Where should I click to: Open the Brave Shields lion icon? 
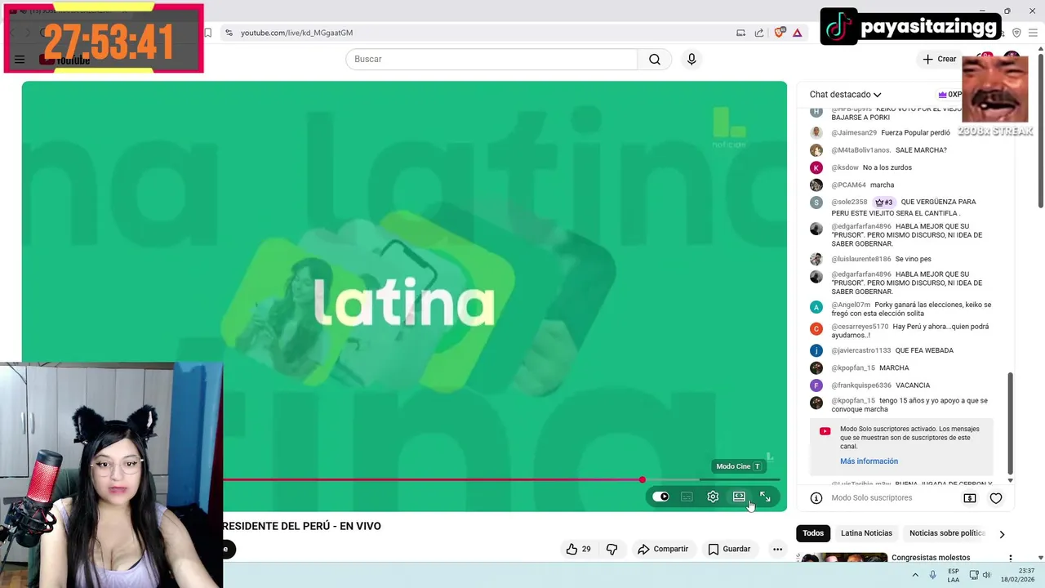click(780, 33)
